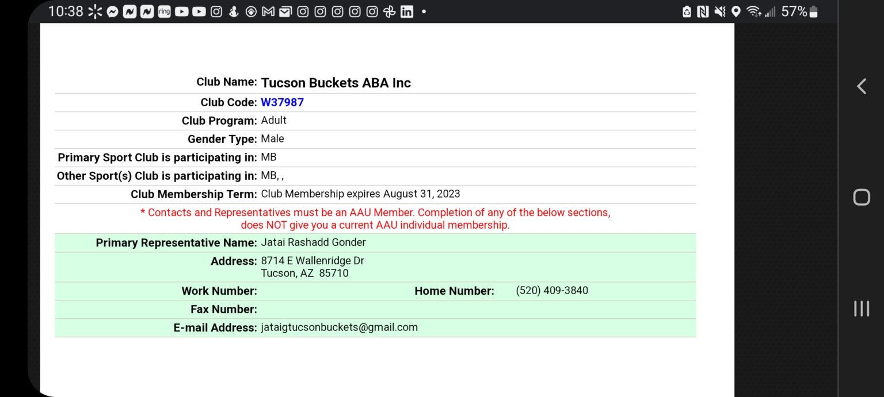Image resolution: width=884 pixels, height=397 pixels.
Task: Tap the NFC status icon
Action: (x=703, y=11)
